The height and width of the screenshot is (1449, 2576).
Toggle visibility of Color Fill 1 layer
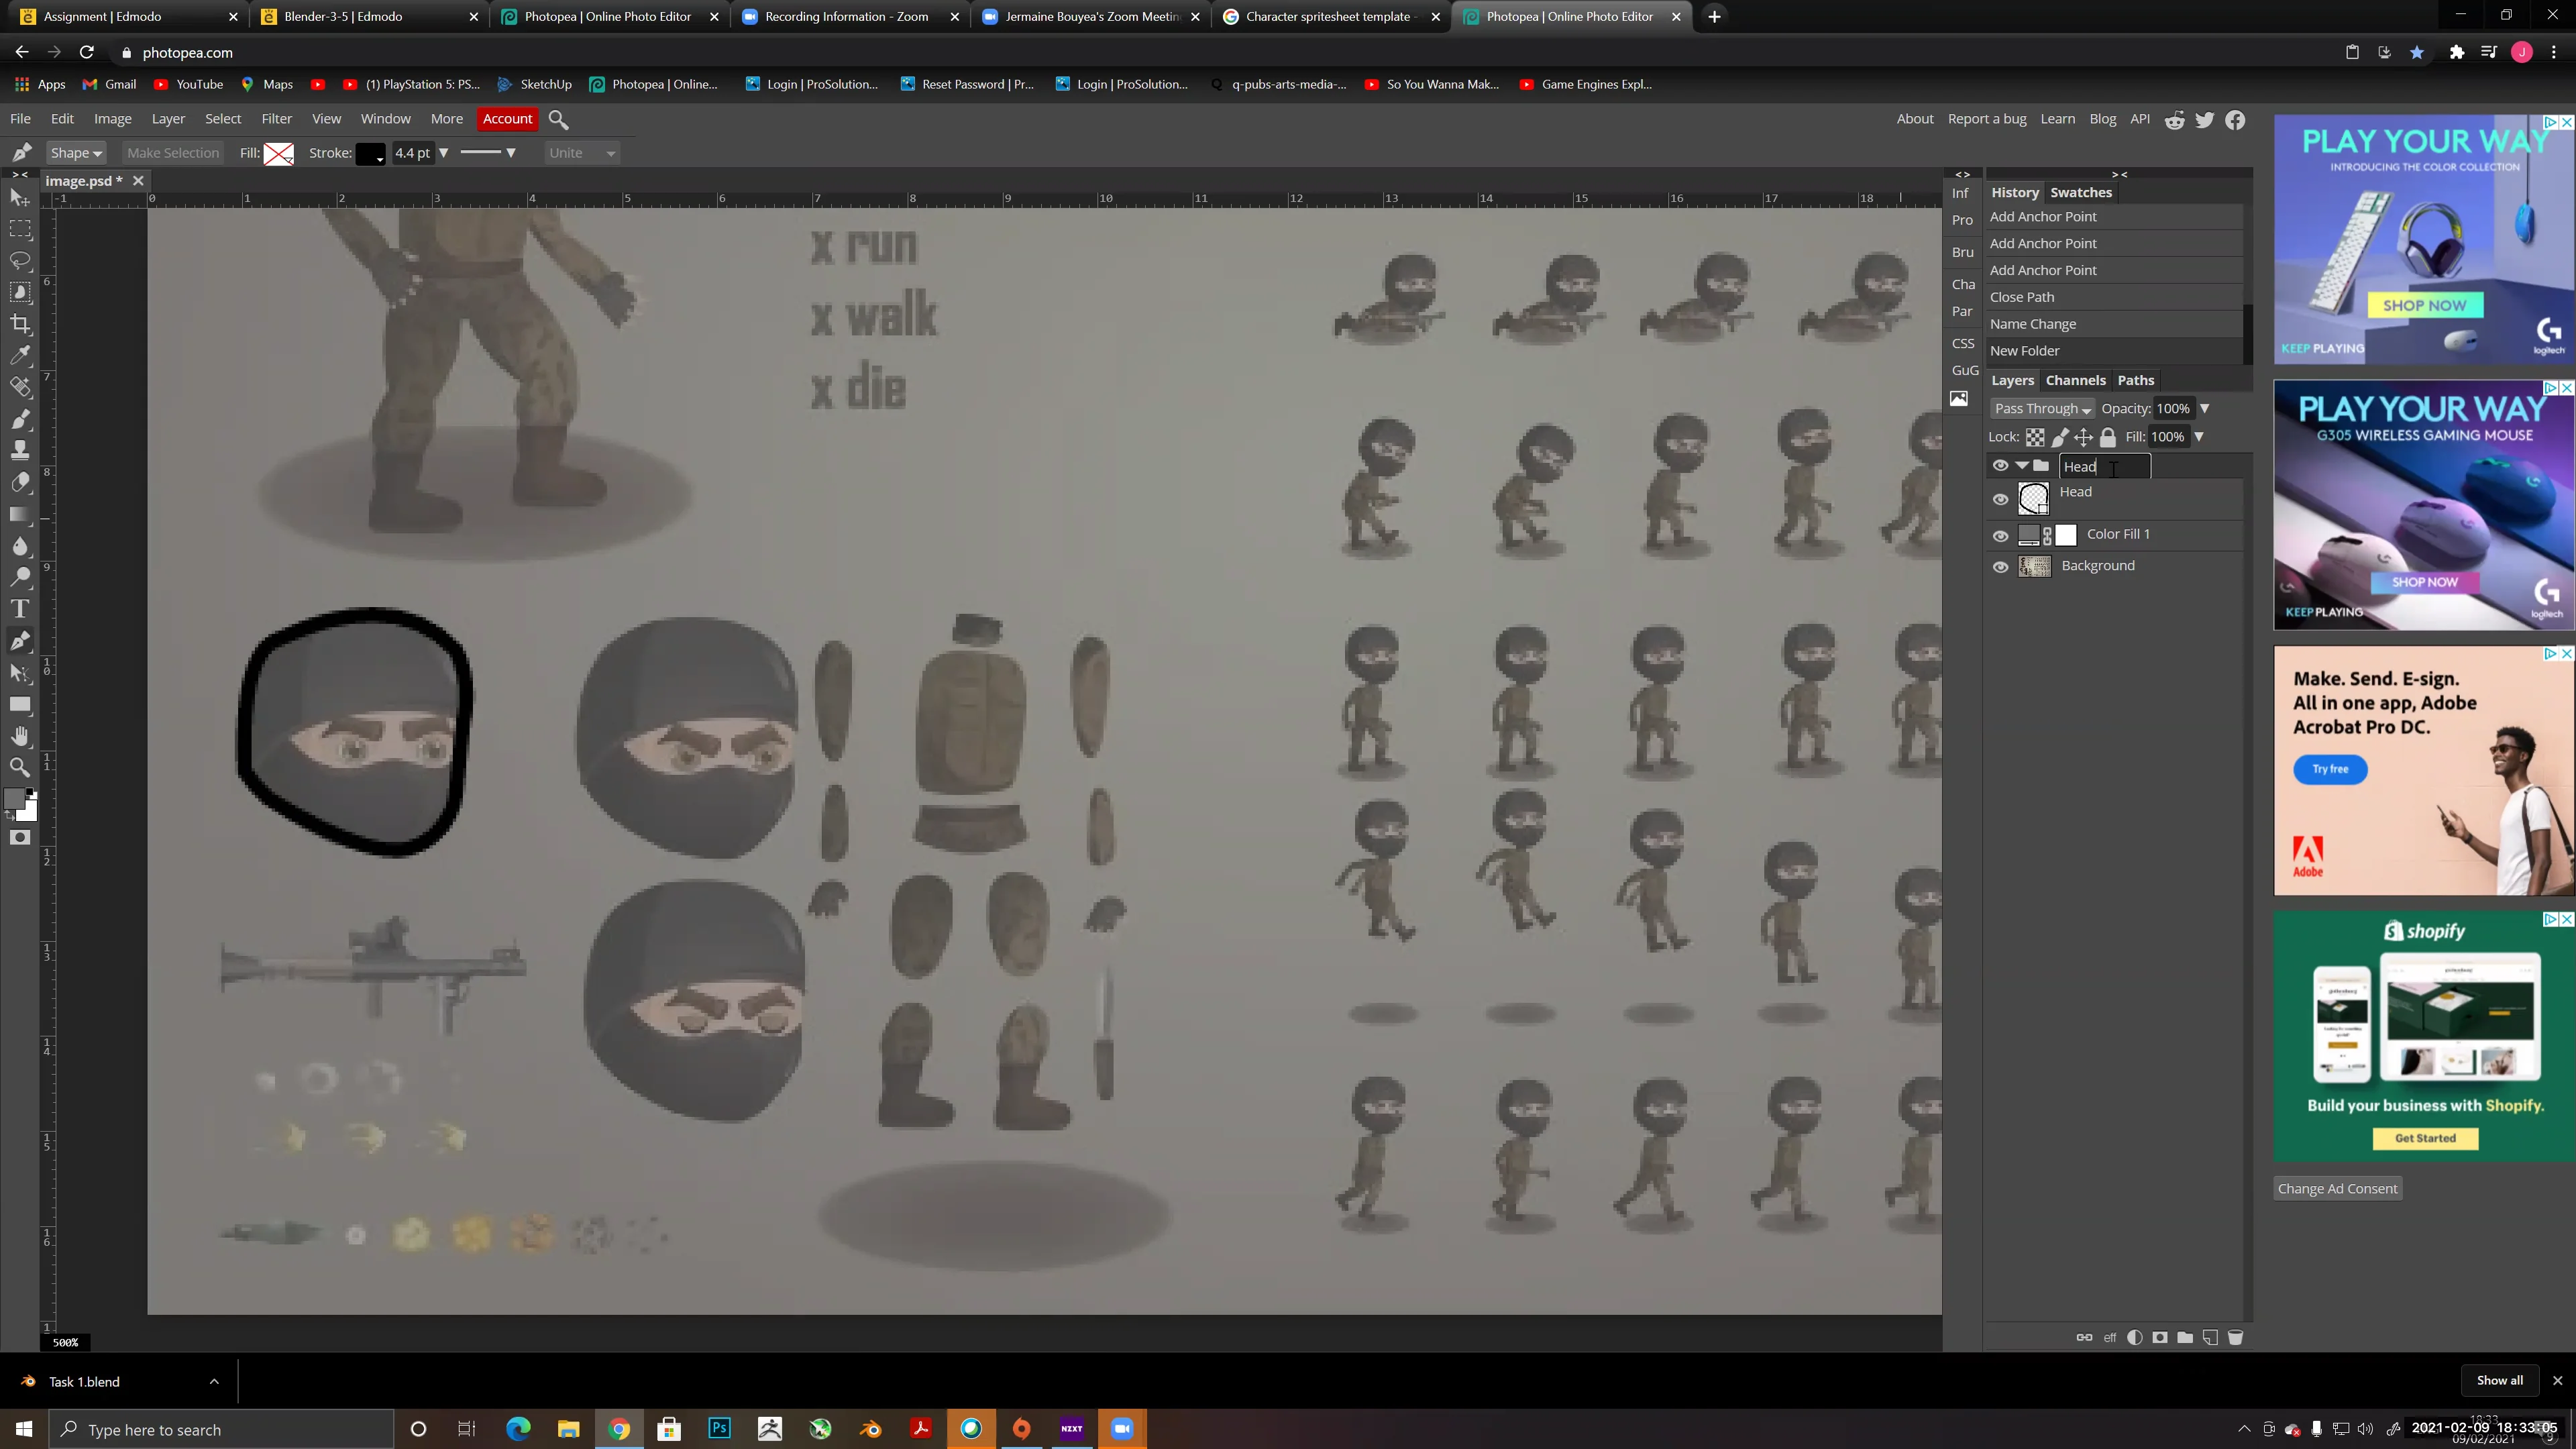(2001, 535)
